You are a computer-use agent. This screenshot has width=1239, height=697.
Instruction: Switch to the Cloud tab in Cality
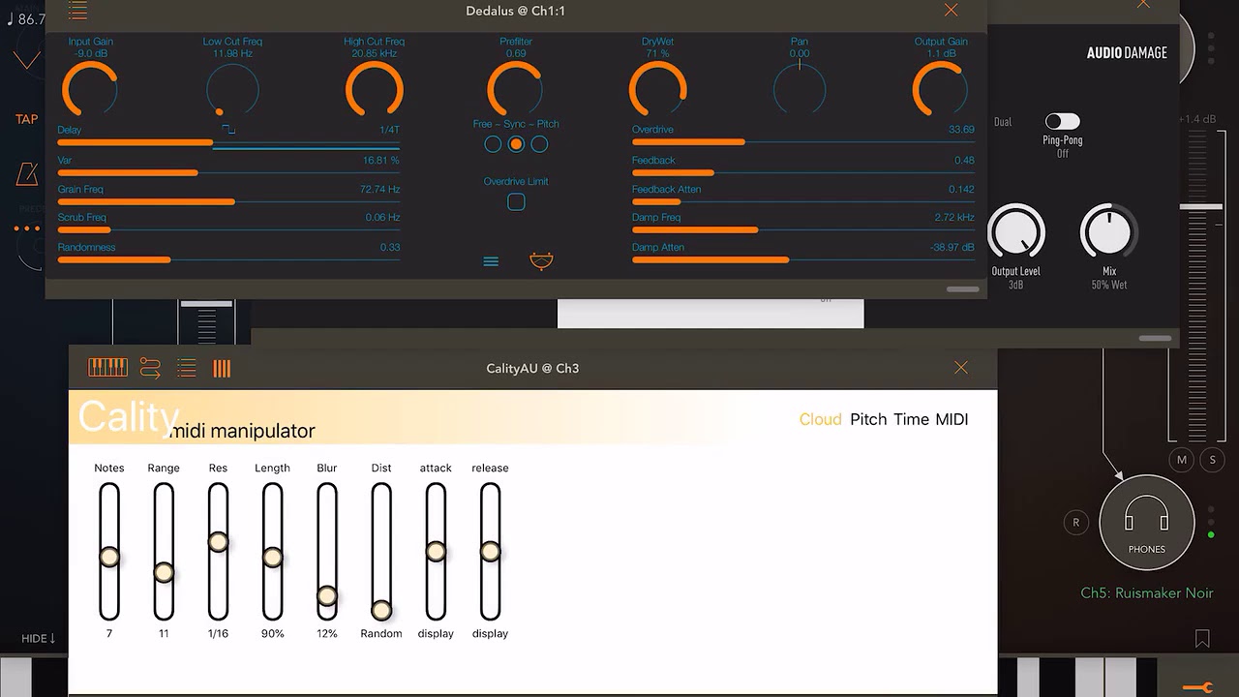pyautogui.click(x=820, y=419)
